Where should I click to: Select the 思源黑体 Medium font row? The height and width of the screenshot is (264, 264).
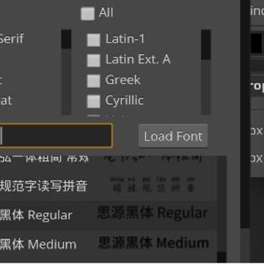[x=109, y=244]
